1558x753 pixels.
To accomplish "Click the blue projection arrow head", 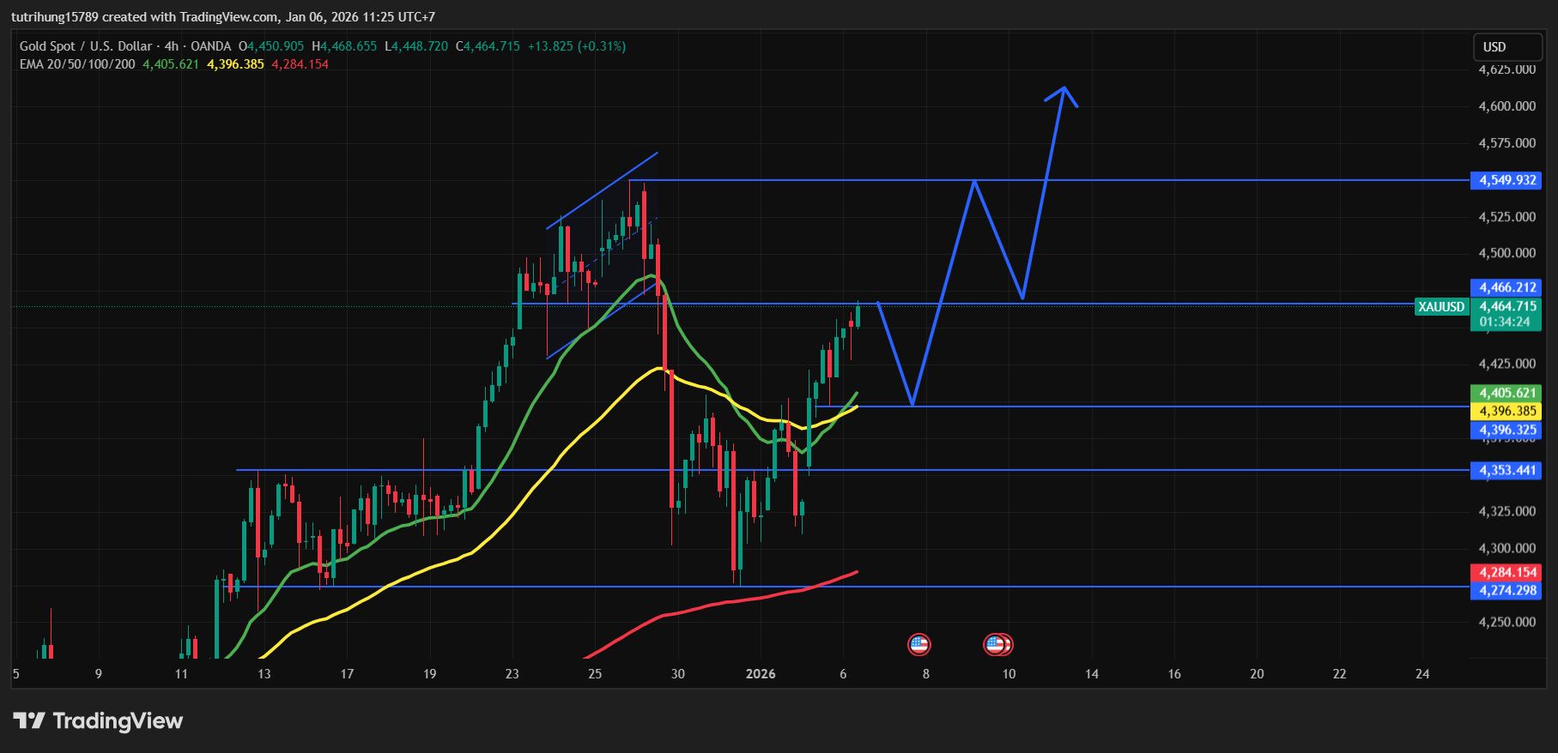I will click(x=1063, y=91).
